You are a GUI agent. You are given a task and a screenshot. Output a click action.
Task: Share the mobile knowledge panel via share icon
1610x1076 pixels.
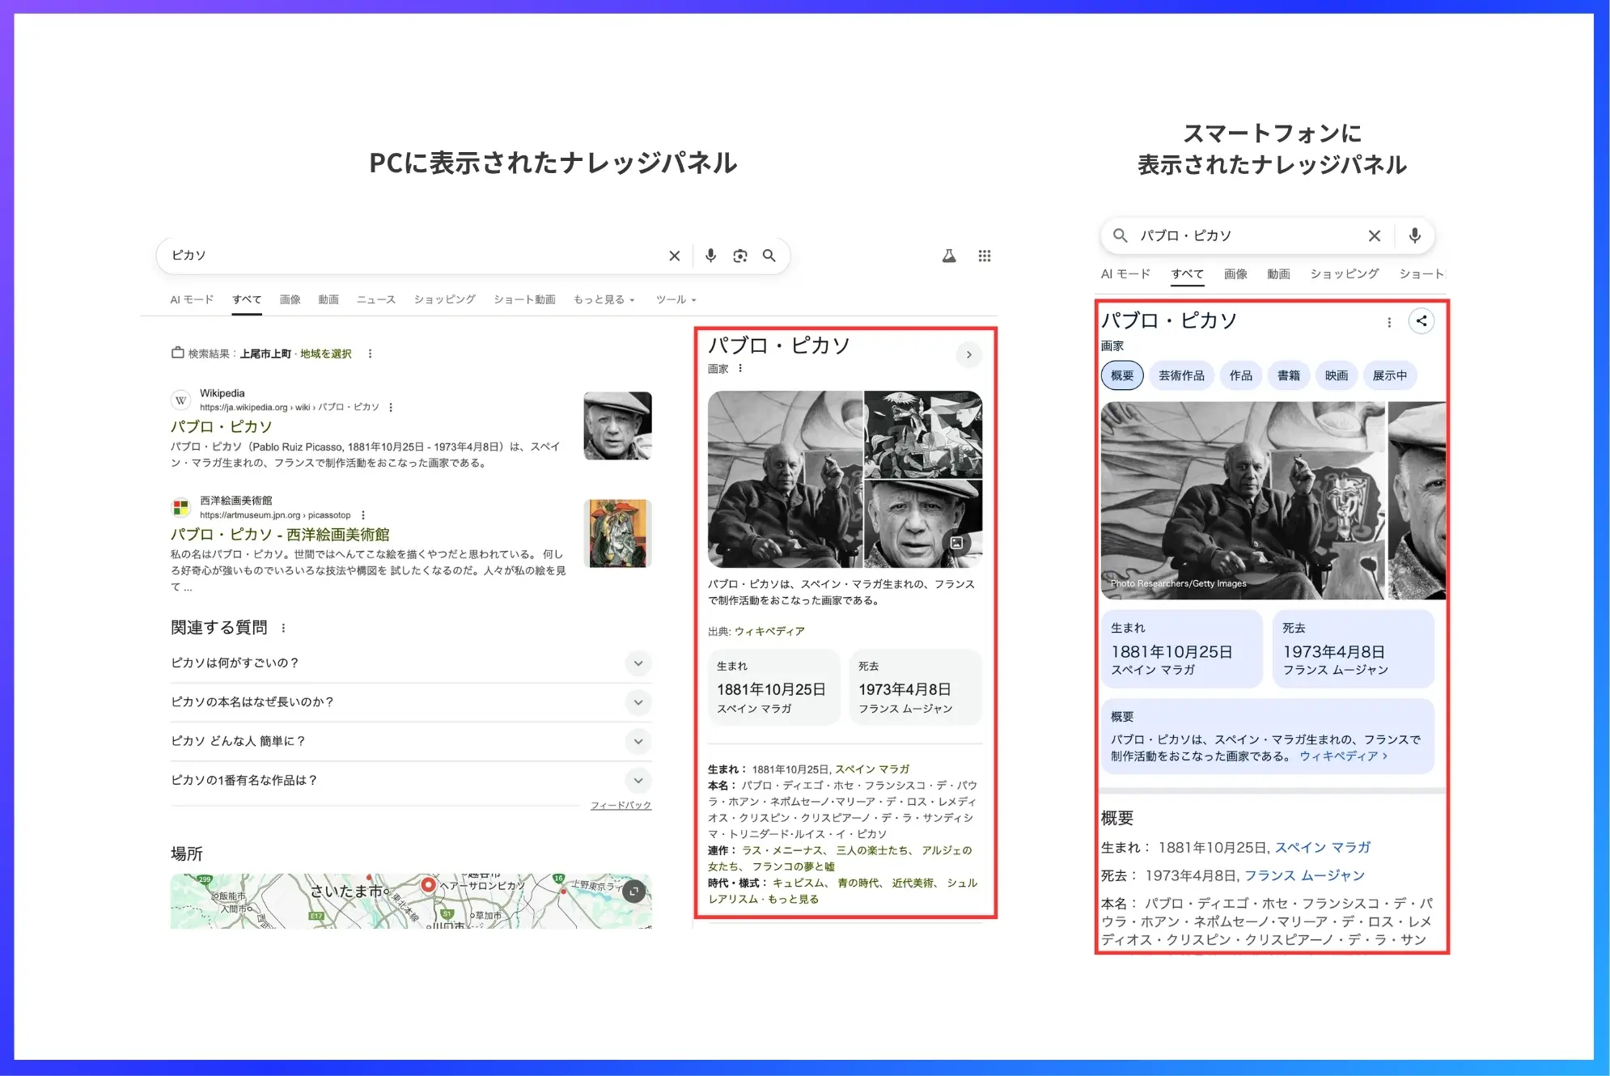tap(1422, 321)
